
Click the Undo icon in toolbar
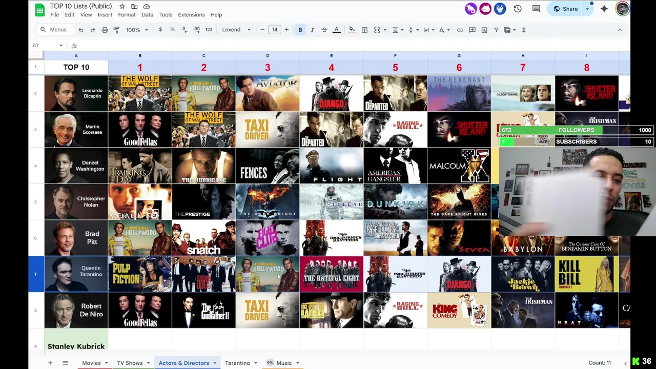81,30
